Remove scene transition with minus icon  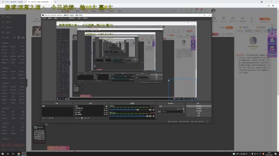[x=181, y=109]
